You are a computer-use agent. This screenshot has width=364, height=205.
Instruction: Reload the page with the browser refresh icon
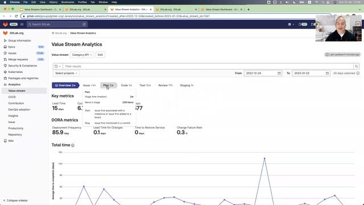tap(16, 16)
